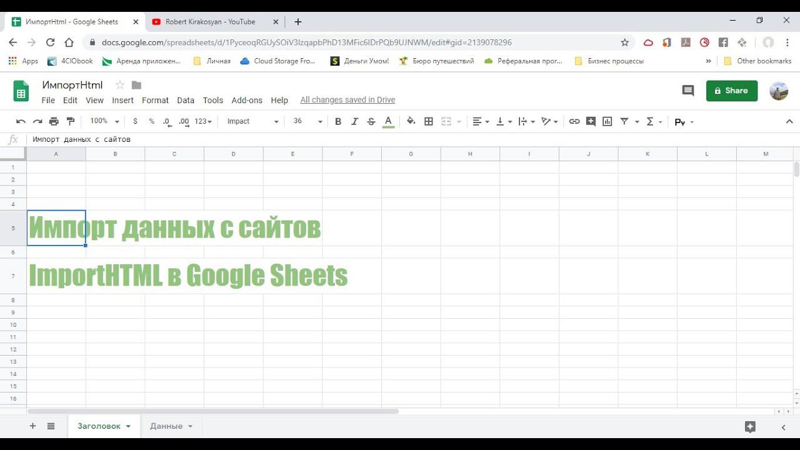Bookmark this page with star icon
Image resolution: width=800 pixels, height=450 pixels.
tap(624, 42)
